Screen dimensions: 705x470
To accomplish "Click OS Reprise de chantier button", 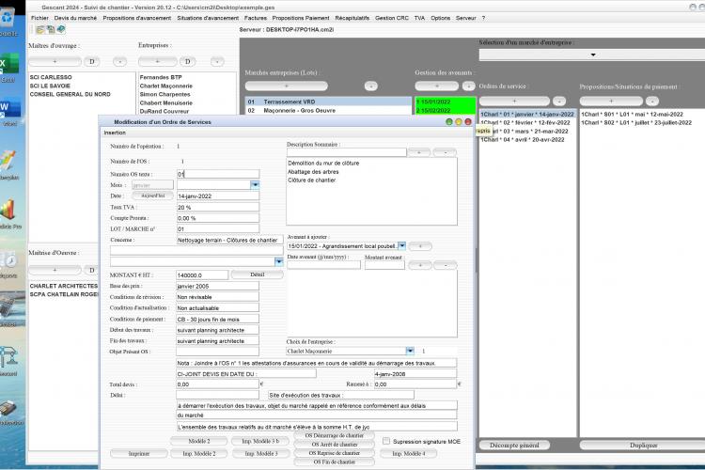I will [x=334, y=453].
